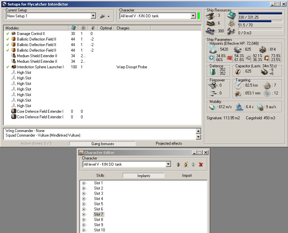The width and height of the screenshot is (288, 233).
Task: Expand Slot 3 in implants tree
Action: [x=84, y=193]
